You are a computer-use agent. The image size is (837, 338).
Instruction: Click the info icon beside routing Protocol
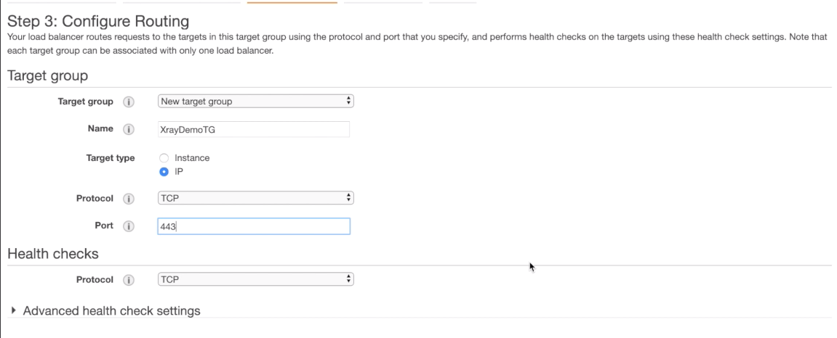pos(128,199)
